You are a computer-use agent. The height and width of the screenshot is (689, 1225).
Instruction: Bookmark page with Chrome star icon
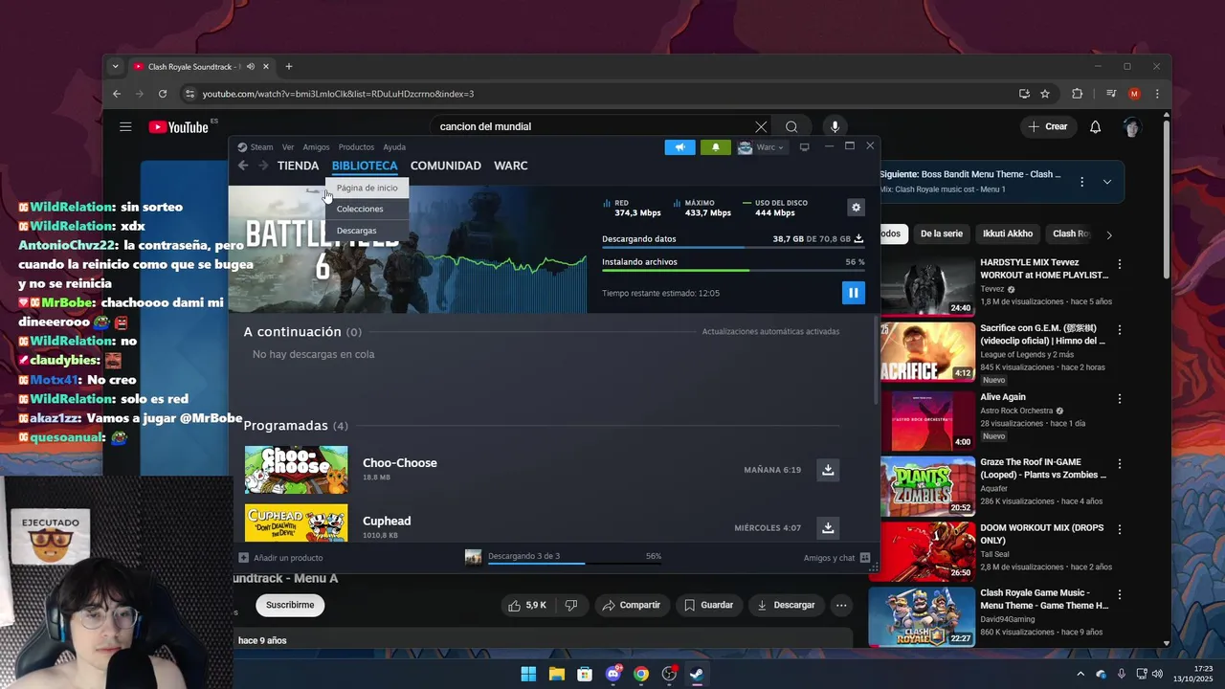click(1045, 94)
